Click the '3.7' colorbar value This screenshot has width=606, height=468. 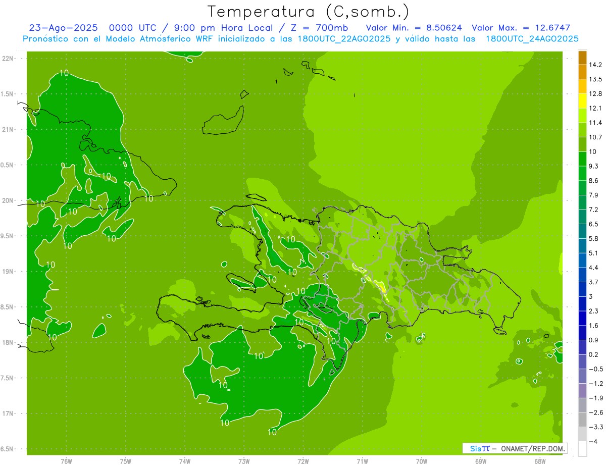[x=594, y=282]
